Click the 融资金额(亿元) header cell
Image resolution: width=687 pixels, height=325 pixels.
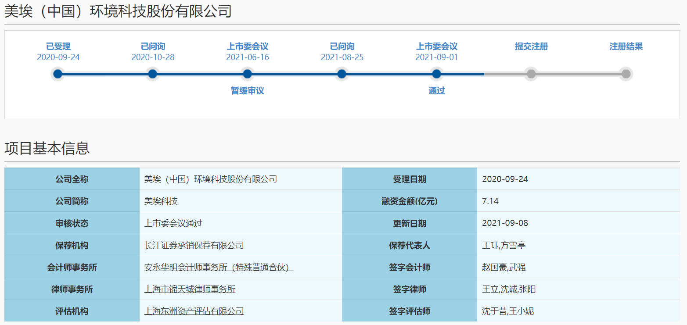pyautogui.click(x=410, y=201)
